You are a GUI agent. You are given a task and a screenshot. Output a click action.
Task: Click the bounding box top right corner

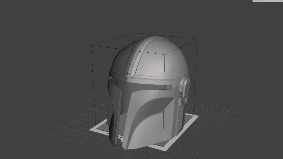(197, 39)
